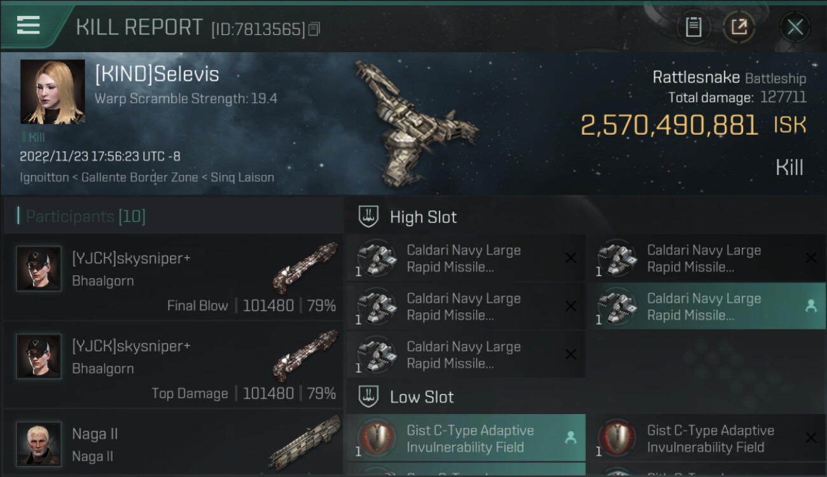Click the High Slot shield icon

pyautogui.click(x=369, y=217)
